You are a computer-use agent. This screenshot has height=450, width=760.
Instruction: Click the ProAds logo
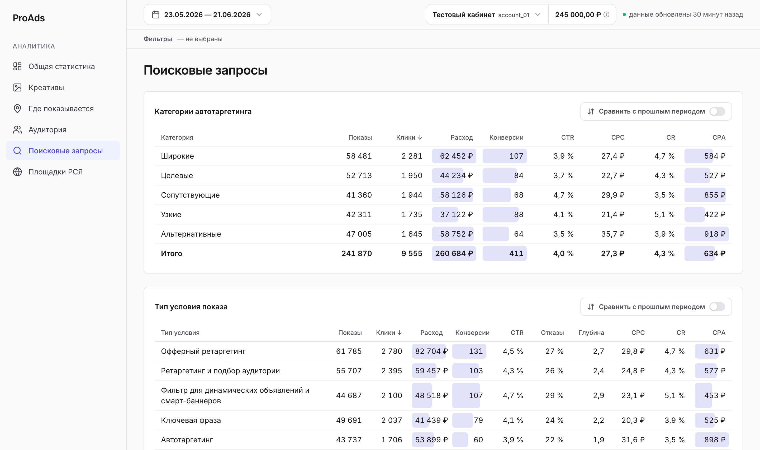pyautogui.click(x=28, y=18)
